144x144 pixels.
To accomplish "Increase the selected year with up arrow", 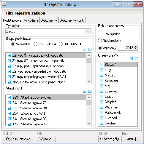I will 136,47.
